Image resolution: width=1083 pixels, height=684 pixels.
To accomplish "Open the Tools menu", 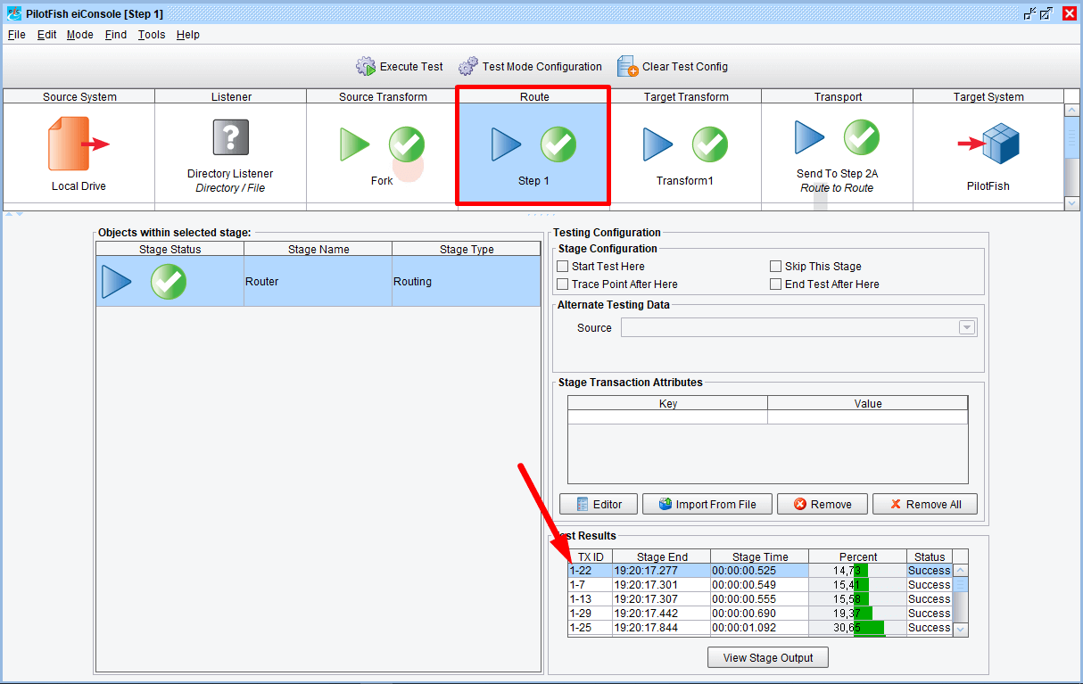I will (152, 35).
